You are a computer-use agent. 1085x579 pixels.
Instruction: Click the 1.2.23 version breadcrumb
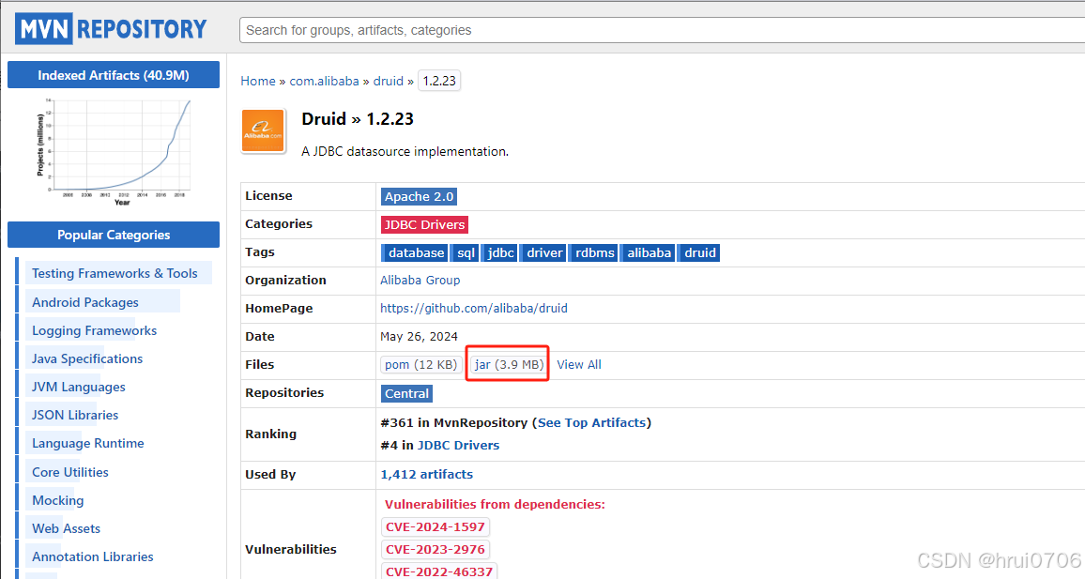click(439, 81)
